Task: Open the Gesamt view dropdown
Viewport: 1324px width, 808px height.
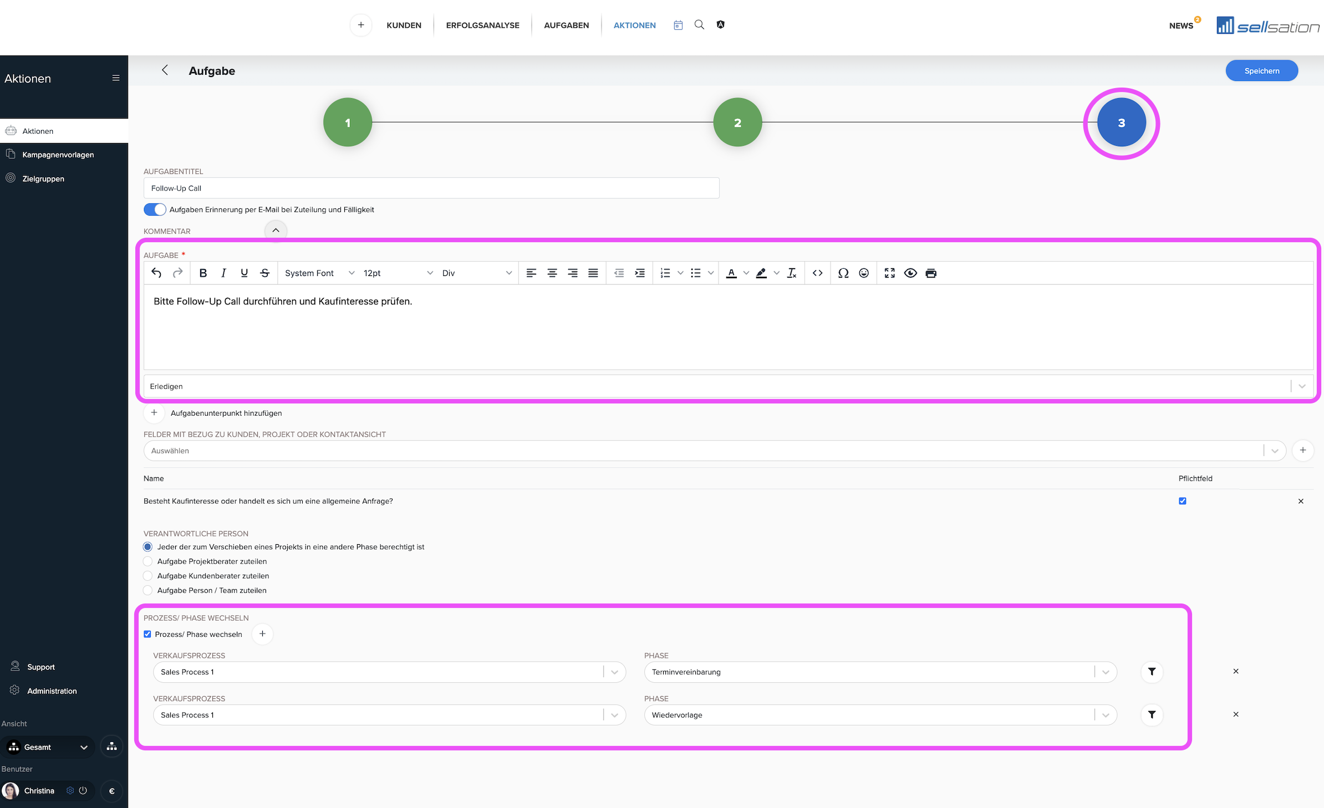Action: click(x=48, y=747)
